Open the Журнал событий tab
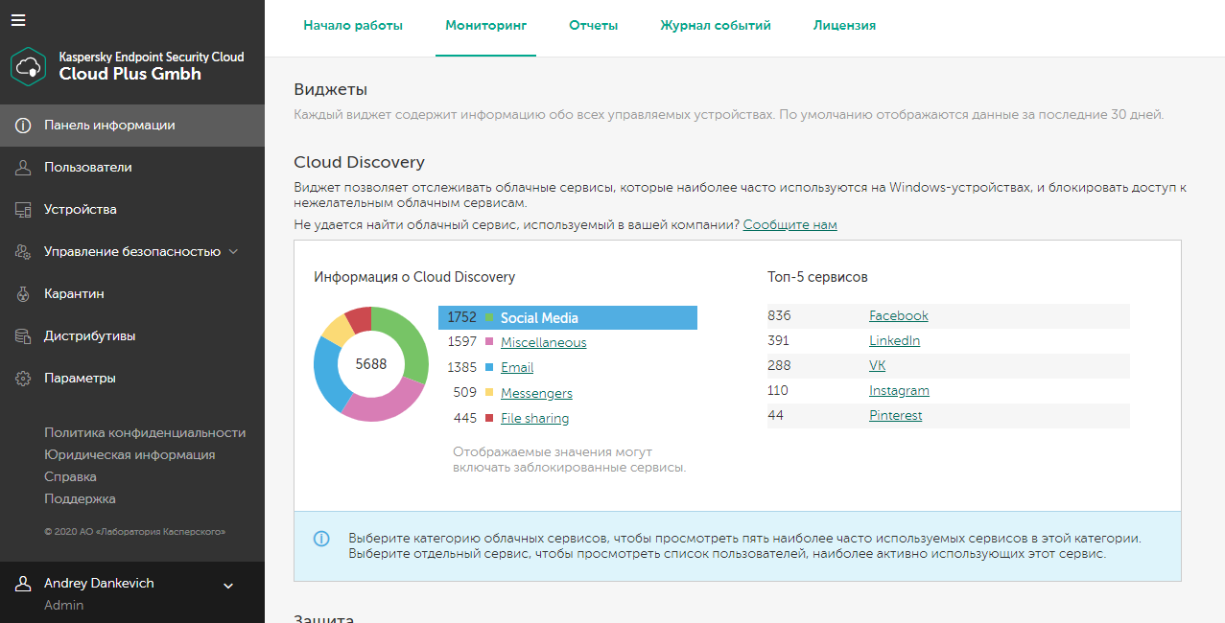Screen dimensions: 1225x623 [x=716, y=26]
